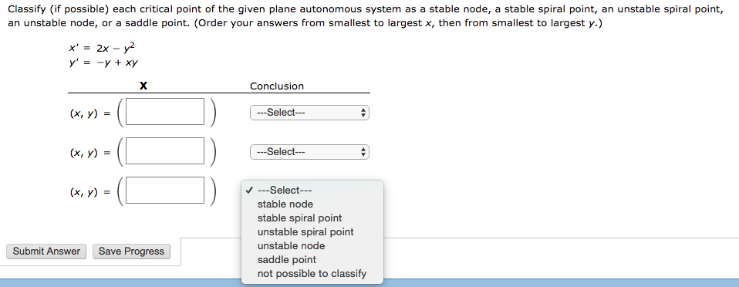
Task: Click the Conclusion column header
Action: tap(277, 86)
